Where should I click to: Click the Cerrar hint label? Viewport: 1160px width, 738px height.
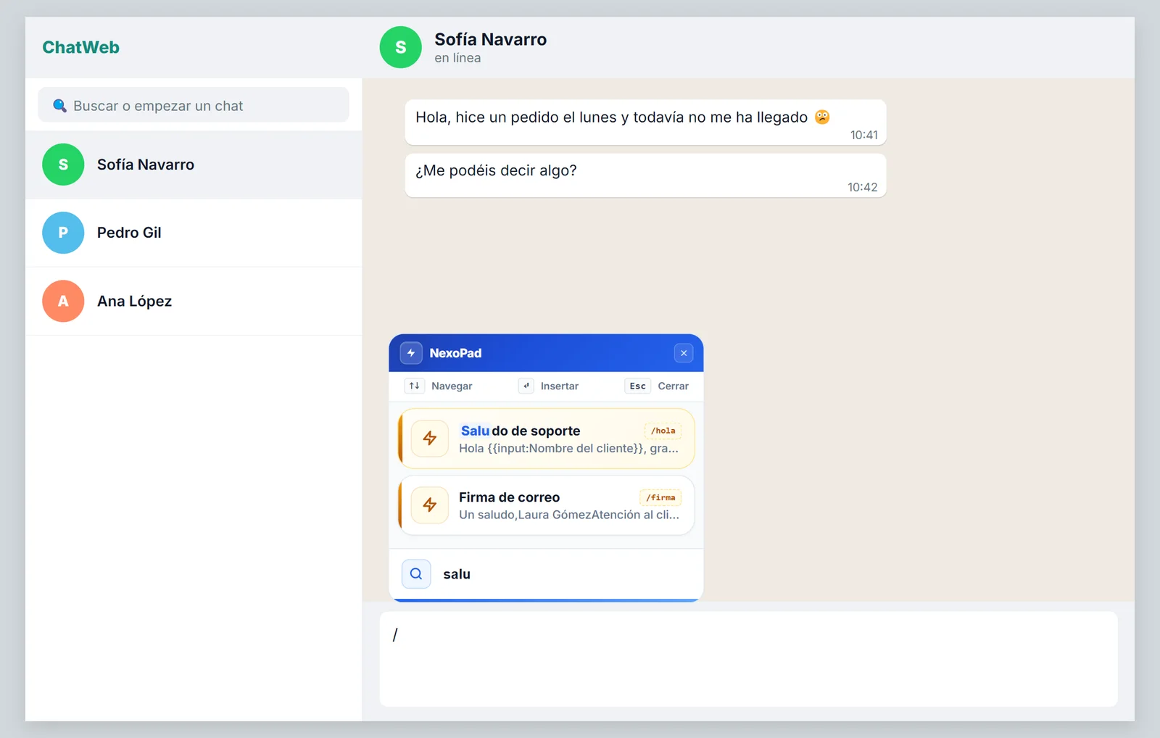(x=673, y=386)
